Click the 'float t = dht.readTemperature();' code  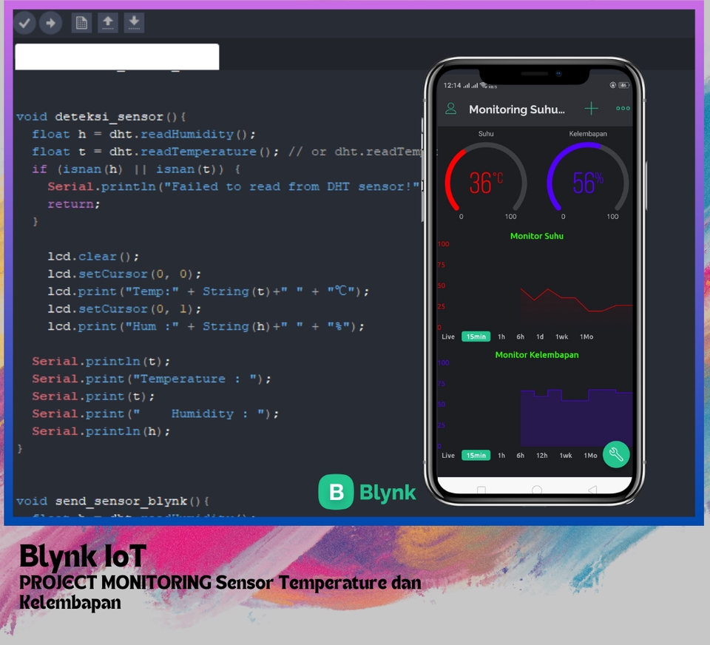155,152
